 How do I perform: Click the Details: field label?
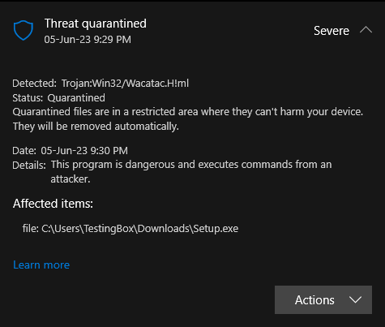tap(29, 166)
